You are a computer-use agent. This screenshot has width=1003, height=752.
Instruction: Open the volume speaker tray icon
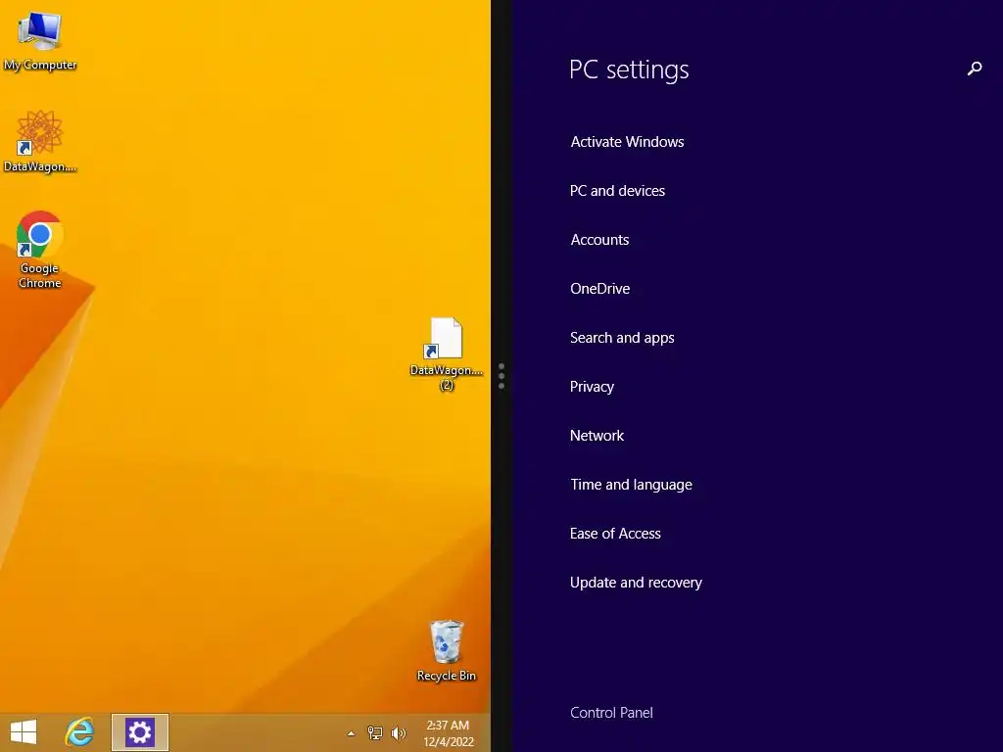pos(398,733)
